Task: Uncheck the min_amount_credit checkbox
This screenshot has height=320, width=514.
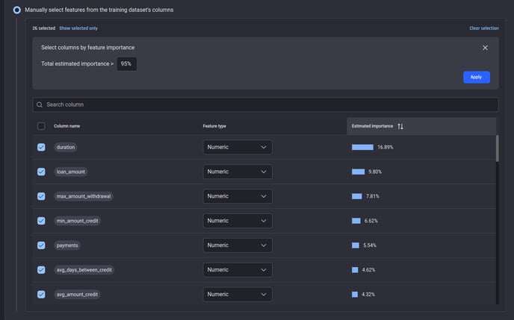Action: click(x=41, y=221)
